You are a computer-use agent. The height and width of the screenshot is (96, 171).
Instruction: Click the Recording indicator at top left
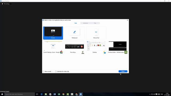[x=6, y=4]
